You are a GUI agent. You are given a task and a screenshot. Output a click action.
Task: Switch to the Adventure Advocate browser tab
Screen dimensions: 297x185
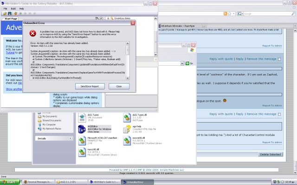[182, 26]
